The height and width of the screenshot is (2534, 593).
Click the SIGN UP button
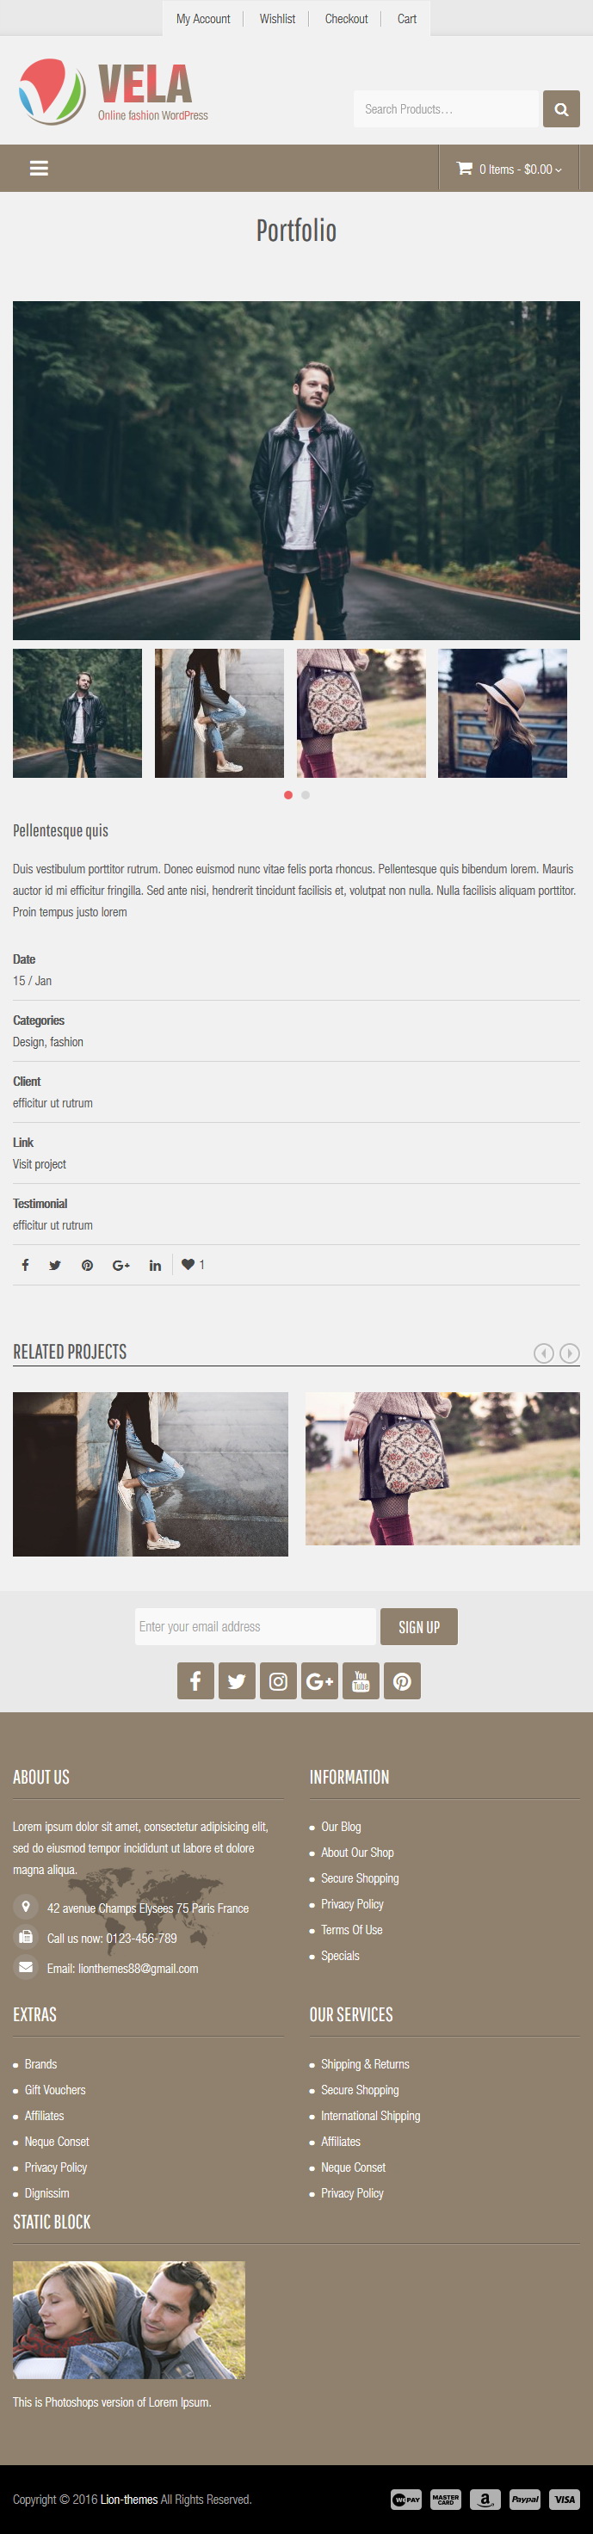pyautogui.click(x=419, y=1627)
